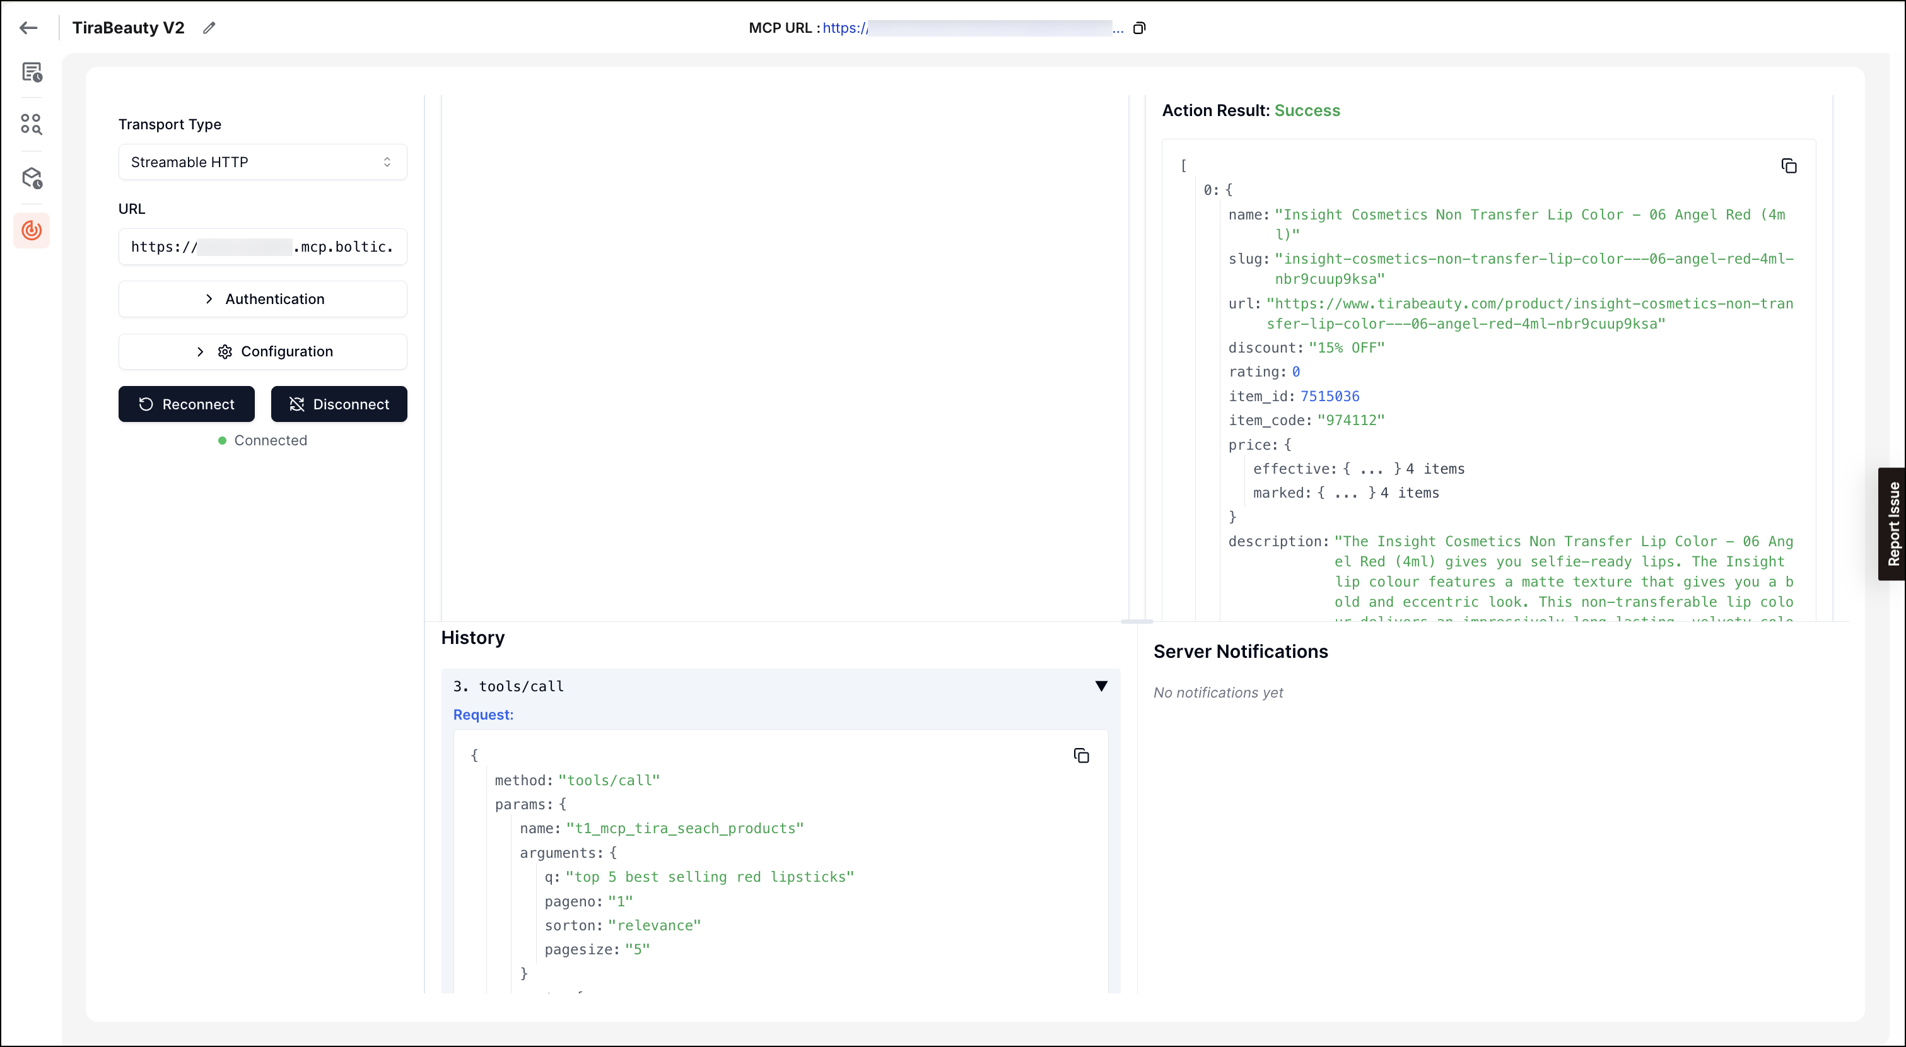
Task: Click the tool name "t1_mcp_tira_seach_products"
Action: click(685, 829)
